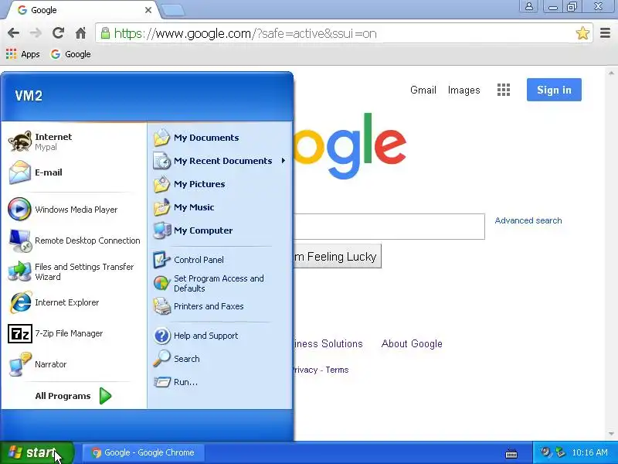Open Google Images link
Screen dimensions: 618x464
[464, 90]
